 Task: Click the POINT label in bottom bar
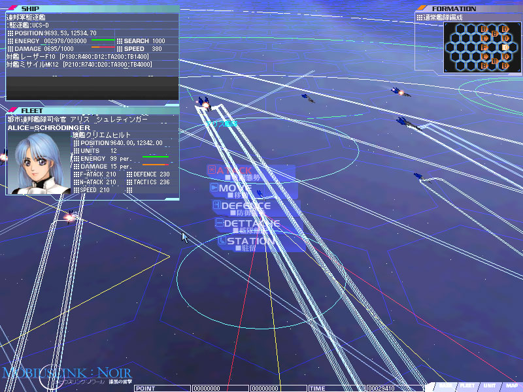(x=145, y=388)
